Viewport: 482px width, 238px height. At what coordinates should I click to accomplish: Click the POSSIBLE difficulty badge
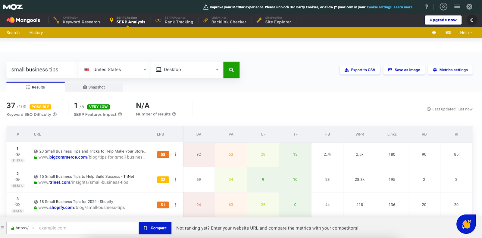click(x=40, y=107)
